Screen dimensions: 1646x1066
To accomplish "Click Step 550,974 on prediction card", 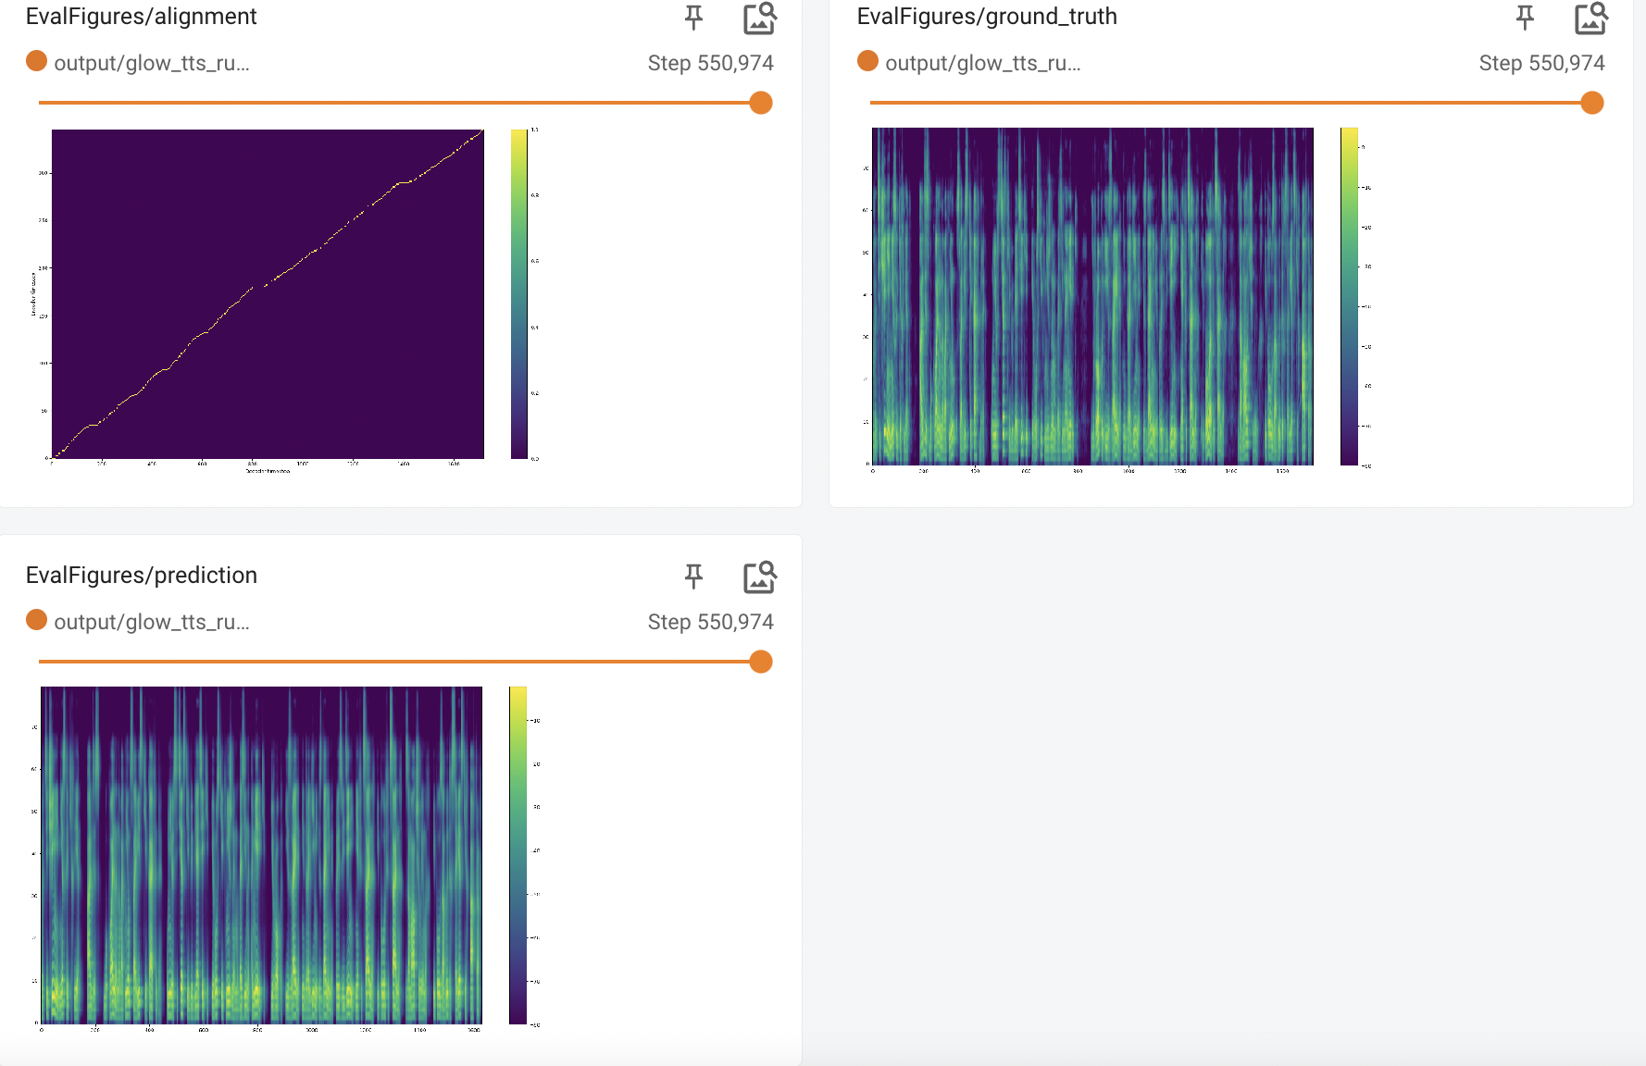I will pyautogui.click(x=711, y=622).
